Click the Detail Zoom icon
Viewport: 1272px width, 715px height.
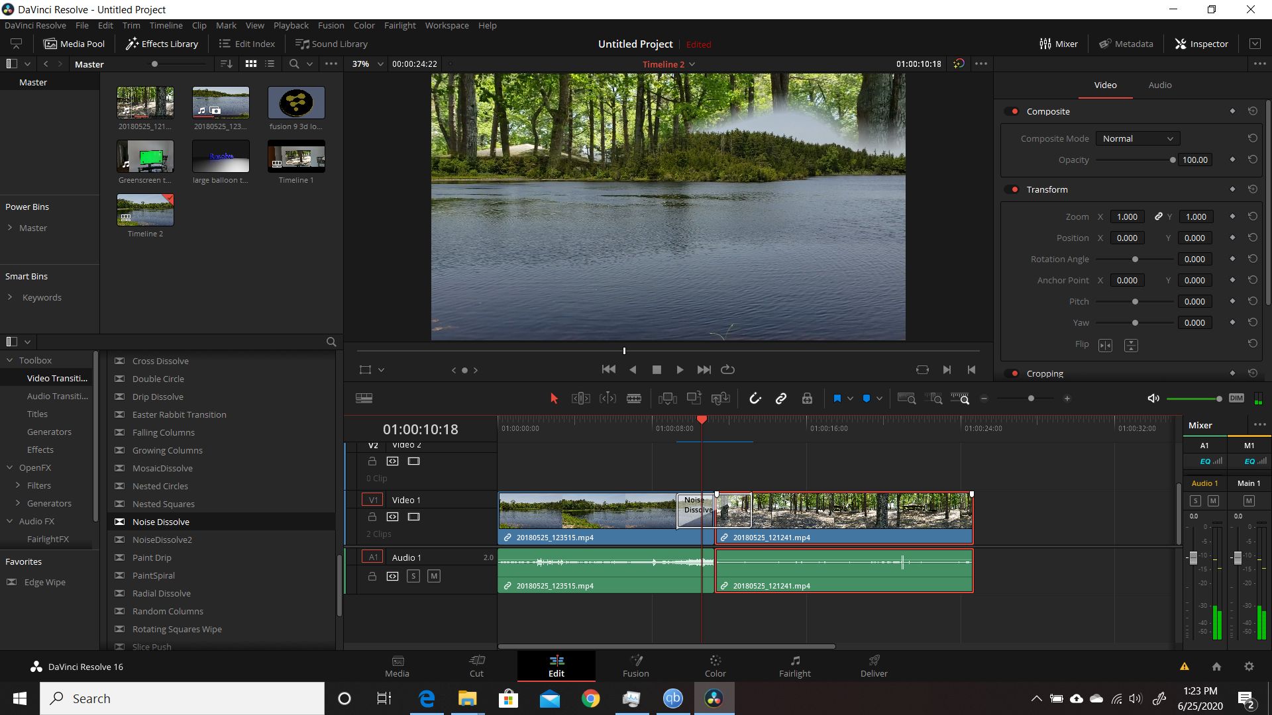933,399
